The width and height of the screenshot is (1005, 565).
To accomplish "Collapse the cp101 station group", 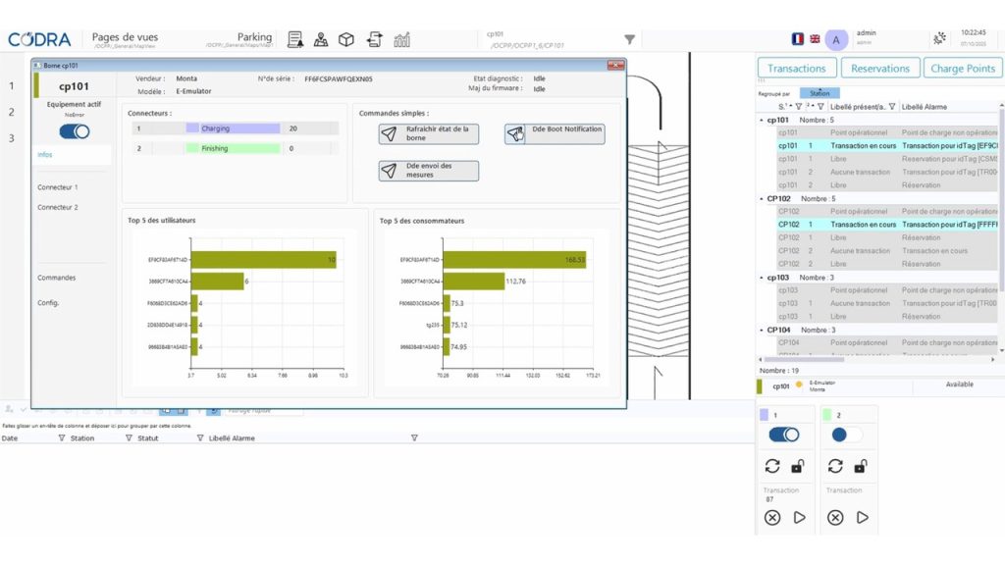I will [762, 120].
